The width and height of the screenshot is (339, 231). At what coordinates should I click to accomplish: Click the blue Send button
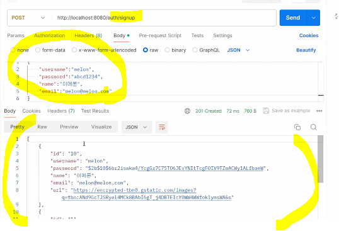pos(293,18)
